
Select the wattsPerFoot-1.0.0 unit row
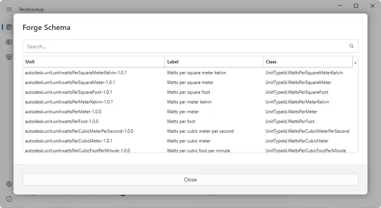coord(62,121)
